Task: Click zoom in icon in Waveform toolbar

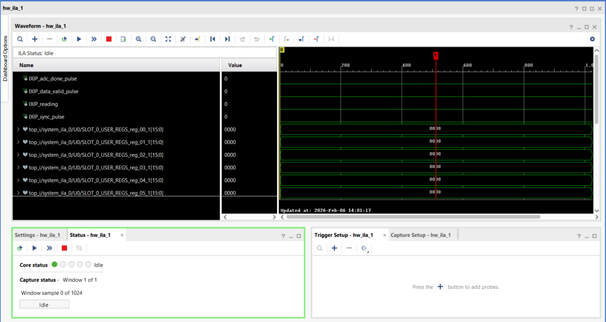Action: (138, 39)
